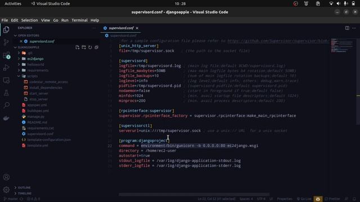
Task: Open the Run and Debug view
Action: (x=6, y=67)
